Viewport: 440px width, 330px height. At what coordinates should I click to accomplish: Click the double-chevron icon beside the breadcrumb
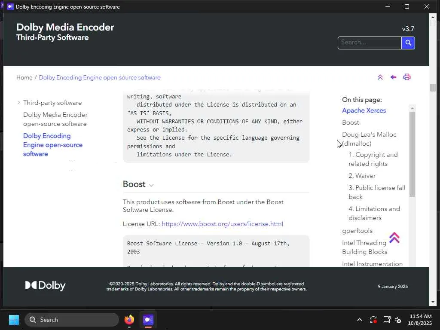[x=380, y=77]
